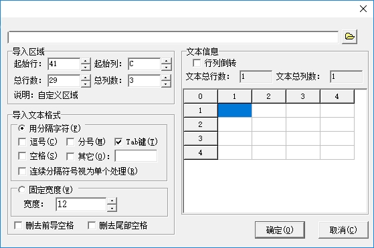The image size is (374, 248).
Task: Open the file browse folder icon
Action: (349, 37)
